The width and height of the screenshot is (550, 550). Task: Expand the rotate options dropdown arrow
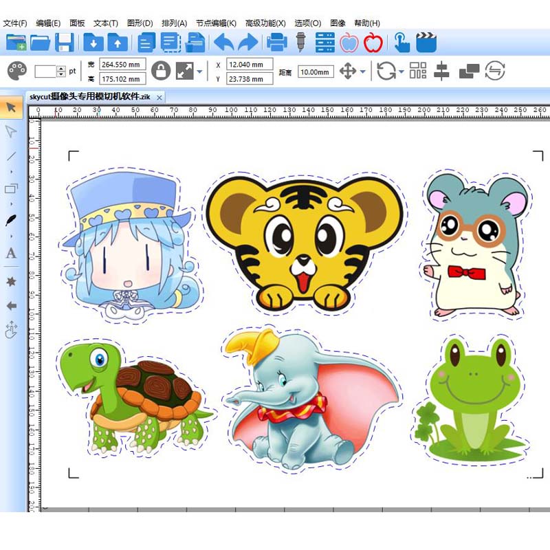point(401,71)
